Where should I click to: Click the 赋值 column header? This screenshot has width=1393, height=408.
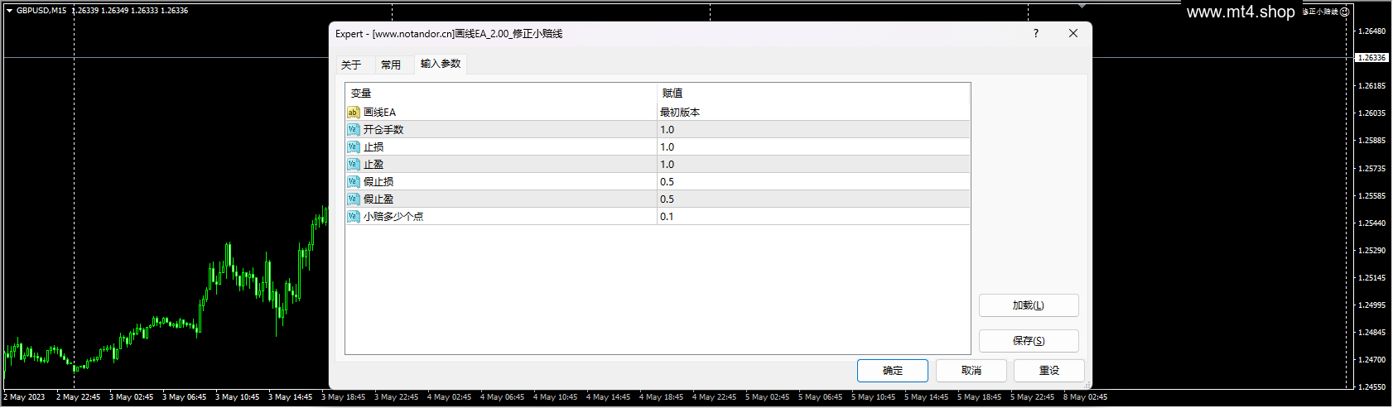click(813, 94)
